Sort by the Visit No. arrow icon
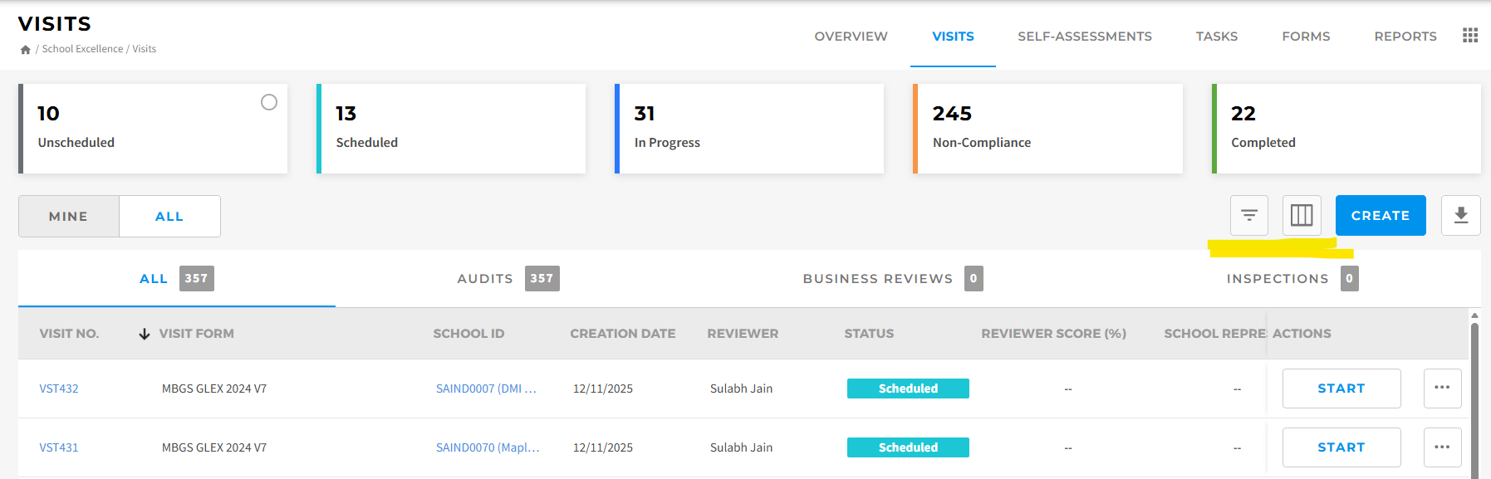The height and width of the screenshot is (479, 1491). pyautogui.click(x=144, y=334)
